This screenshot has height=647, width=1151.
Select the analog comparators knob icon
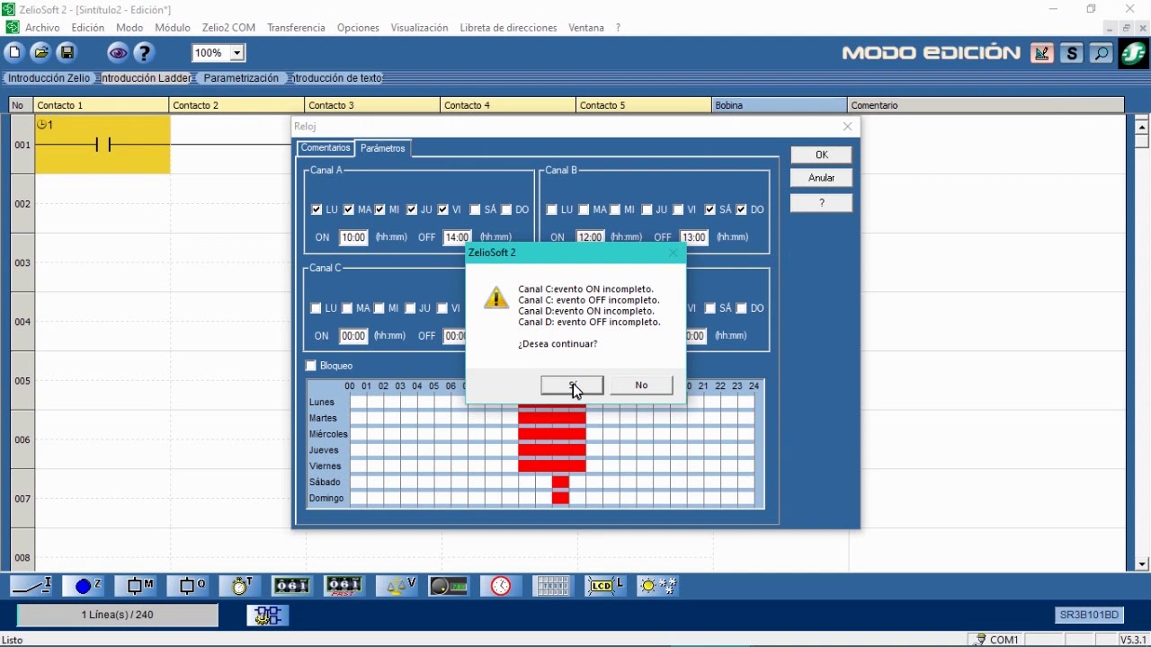point(448,586)
